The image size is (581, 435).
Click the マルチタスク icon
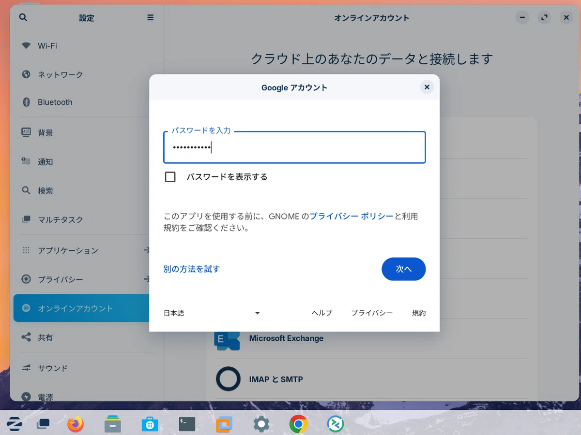coord(26,219)
